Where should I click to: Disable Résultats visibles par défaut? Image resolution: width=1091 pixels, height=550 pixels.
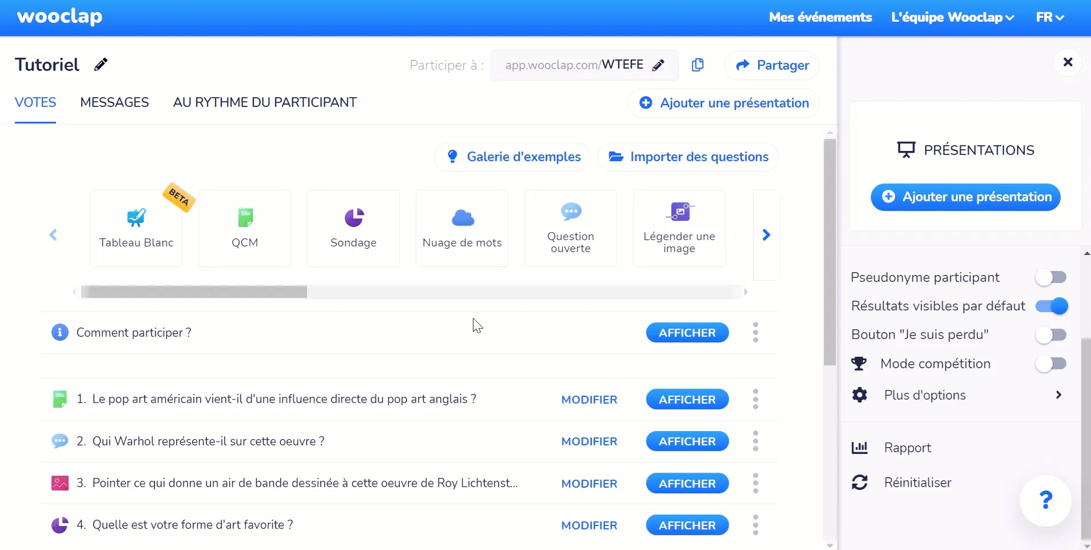pos(1051,306)
